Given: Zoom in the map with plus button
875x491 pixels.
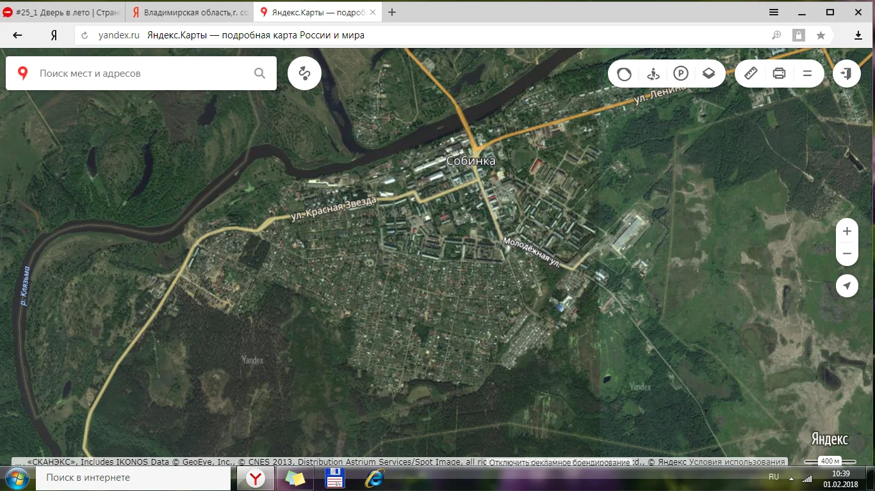Looking at the screenshot, I should click(x=847, y=231).
